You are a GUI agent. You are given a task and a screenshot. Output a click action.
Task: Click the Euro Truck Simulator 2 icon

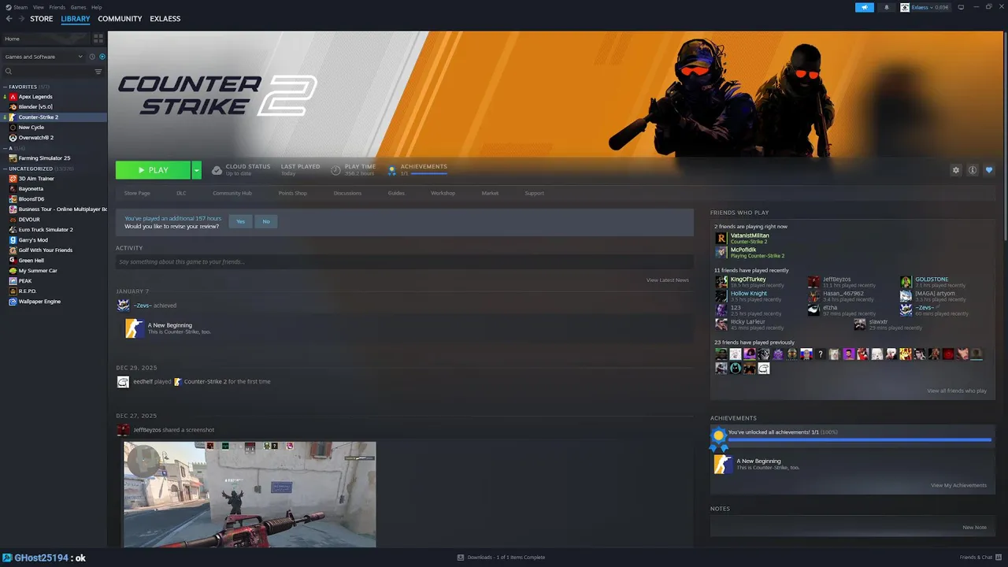tap(13, 230)
